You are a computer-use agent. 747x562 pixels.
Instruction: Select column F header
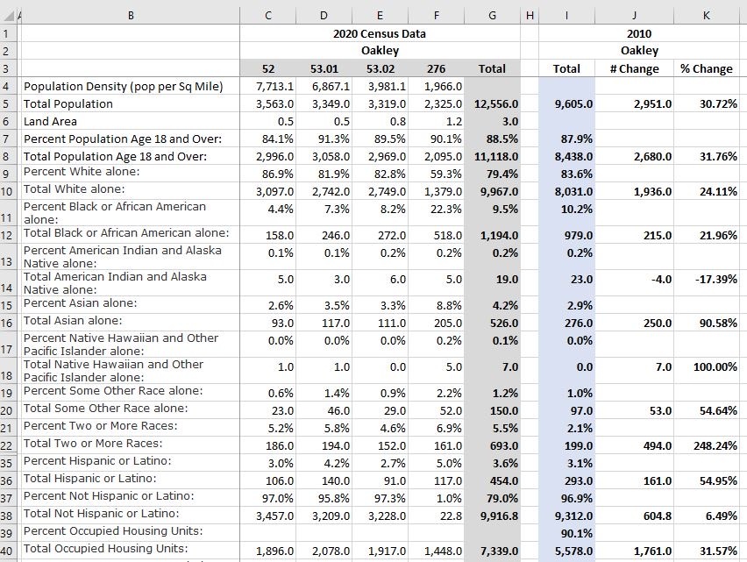(x=436, y=16)
